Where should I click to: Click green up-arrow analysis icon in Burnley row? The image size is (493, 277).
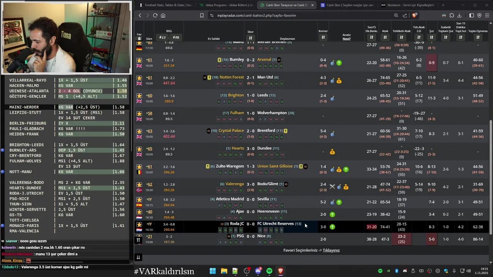[339, 63]
